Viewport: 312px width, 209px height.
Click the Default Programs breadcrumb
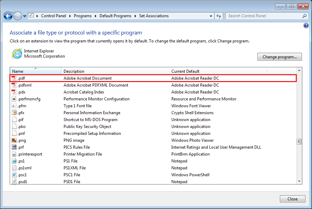coord(115,16)
